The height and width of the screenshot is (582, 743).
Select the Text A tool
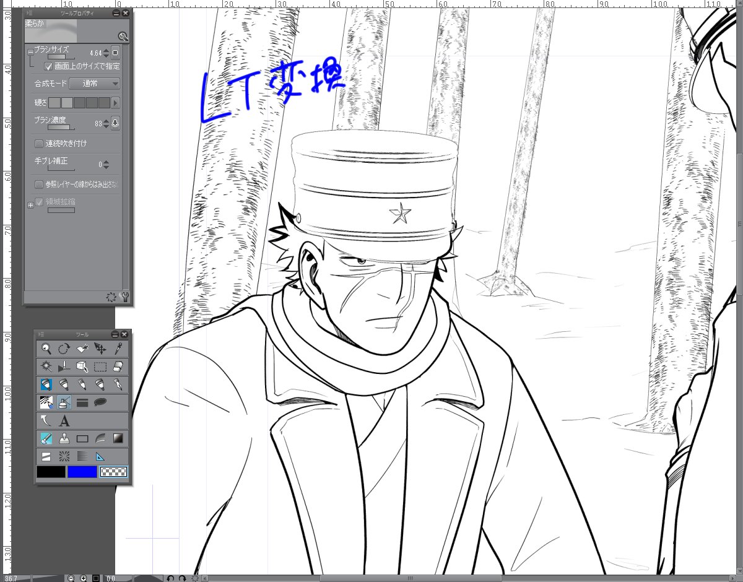coord(64,421)
